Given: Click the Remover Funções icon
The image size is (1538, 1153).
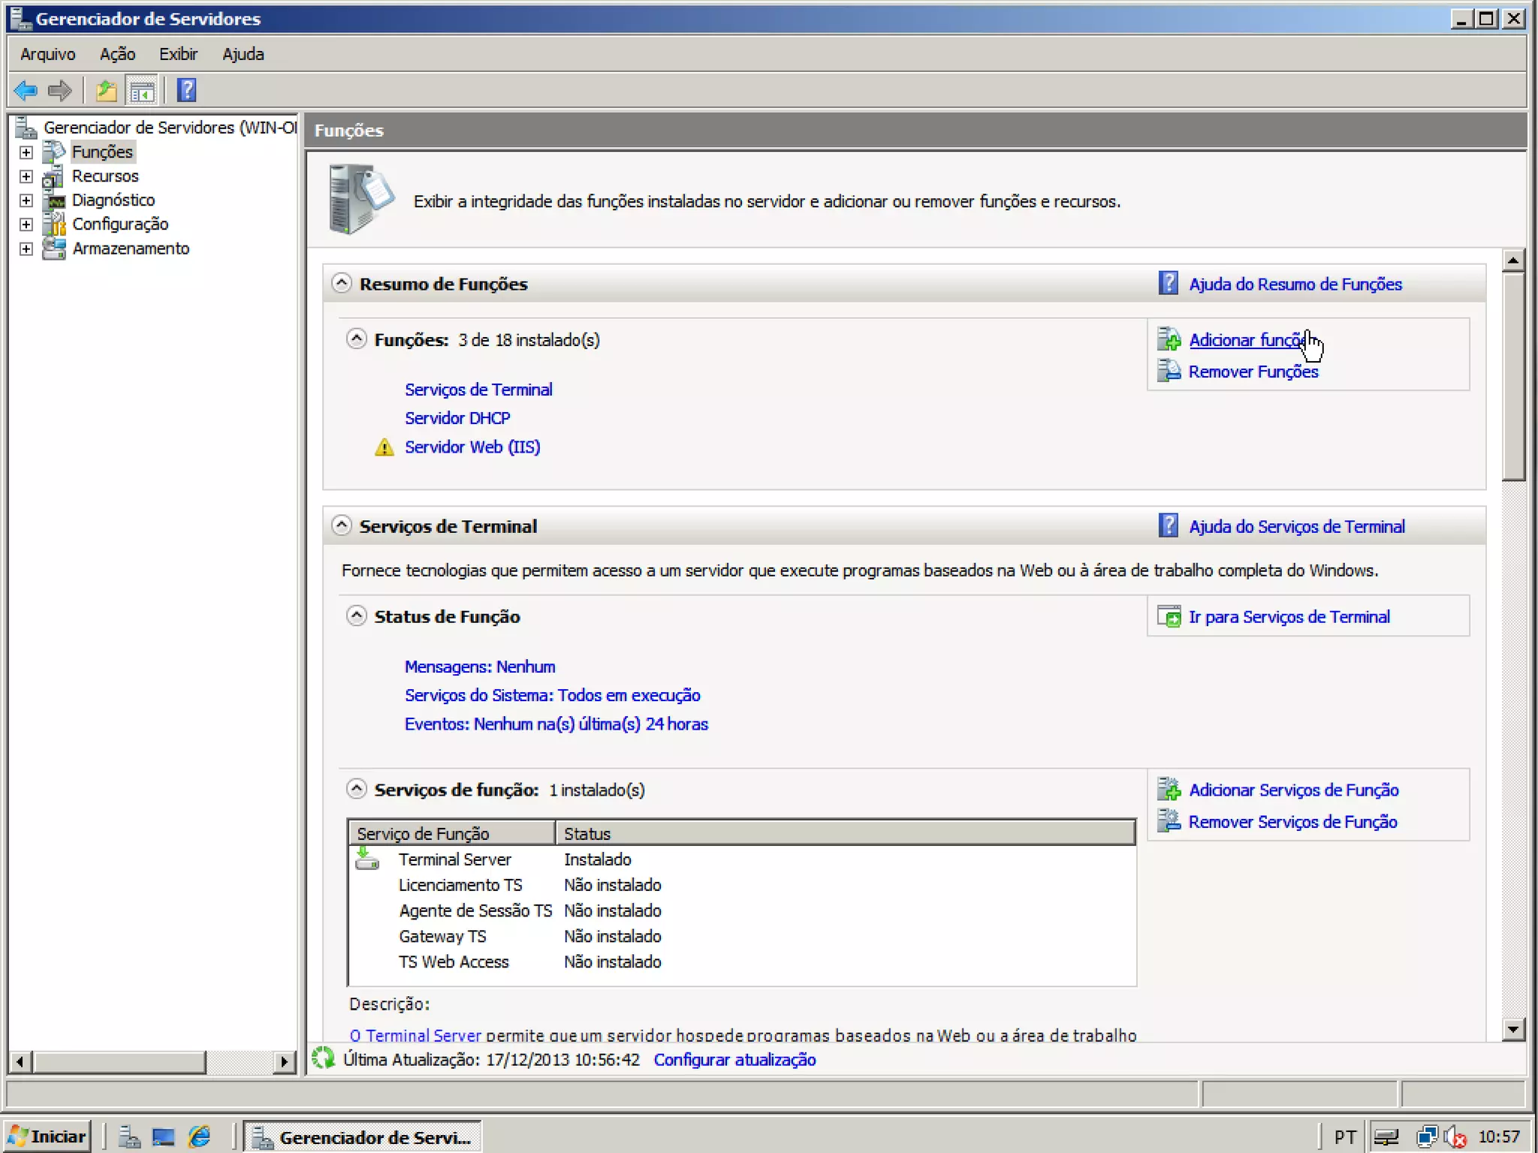Looking at the screenshot, I should pos(1169,372).
